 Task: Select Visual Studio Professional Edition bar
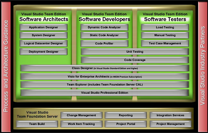pyautogui.click(x=105, y=93)
